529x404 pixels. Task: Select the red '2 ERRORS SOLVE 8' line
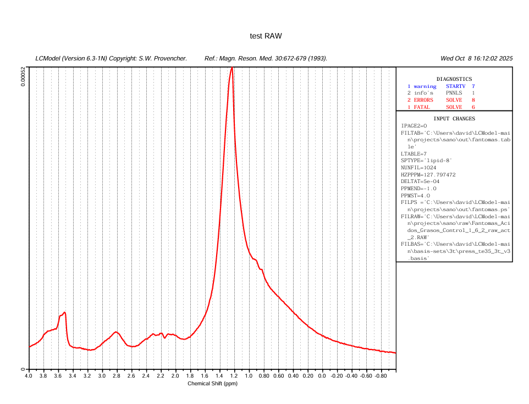(x=440, y=100)
